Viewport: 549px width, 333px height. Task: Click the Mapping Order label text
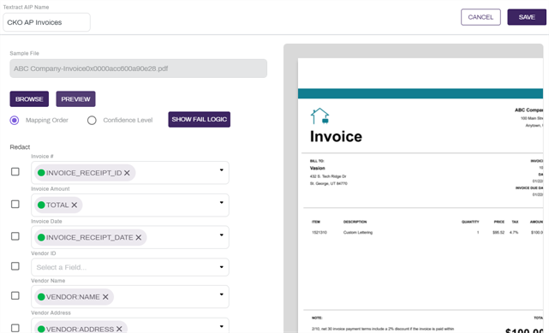[x=47, y=121]
